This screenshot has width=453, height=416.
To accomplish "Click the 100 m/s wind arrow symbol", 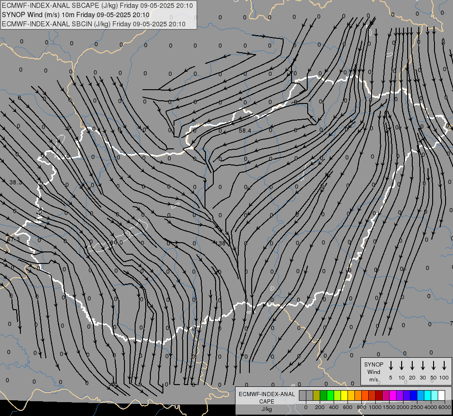I will (x=444, y=365).
